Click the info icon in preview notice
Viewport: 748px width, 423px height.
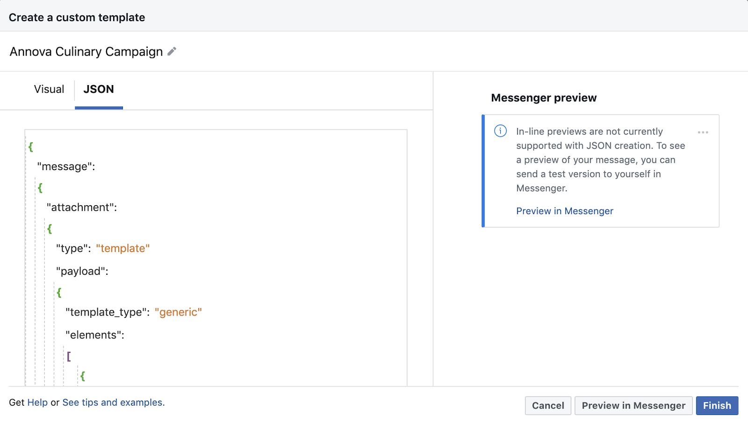pyautogui.click(x=500, y=131)
